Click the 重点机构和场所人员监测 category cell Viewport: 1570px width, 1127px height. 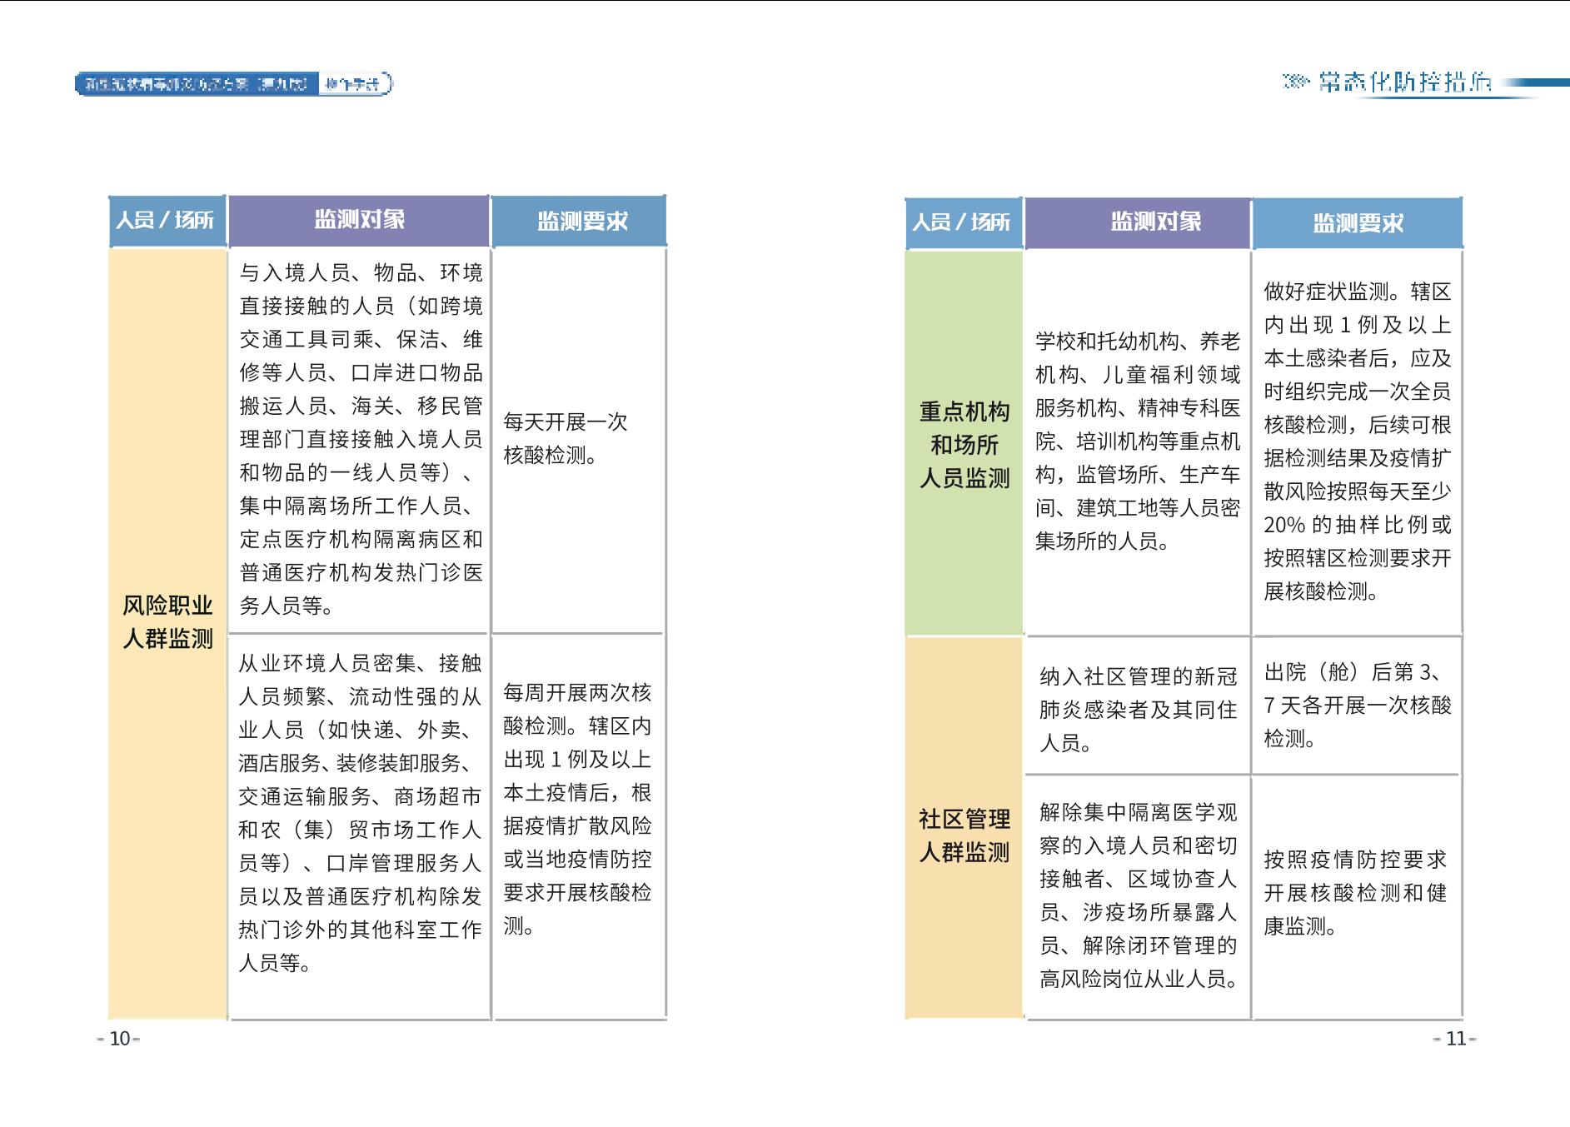pyautogui.click(x=964, y=442)
